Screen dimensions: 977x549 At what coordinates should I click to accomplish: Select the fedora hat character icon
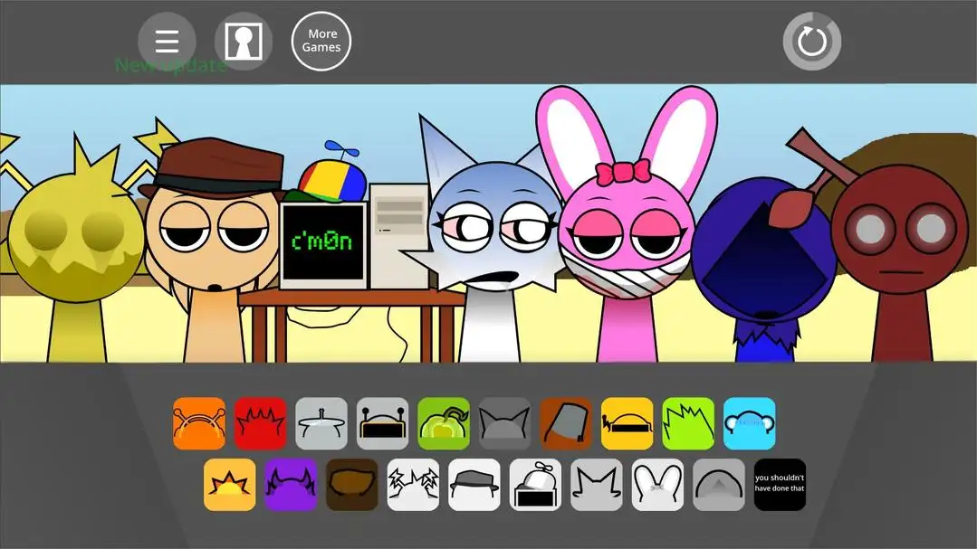pos(474,485)
